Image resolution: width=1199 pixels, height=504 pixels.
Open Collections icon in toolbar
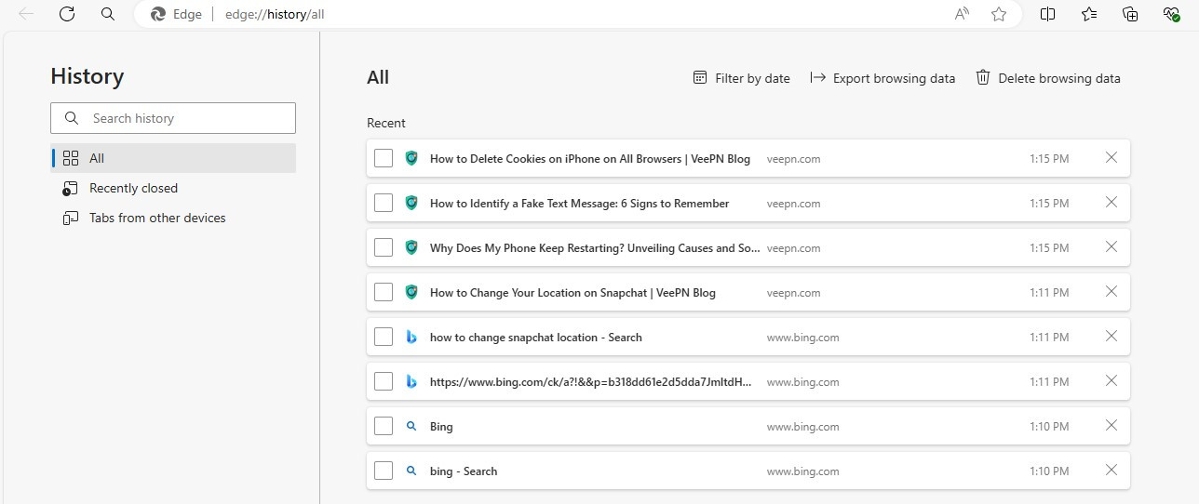point(1130,14)
